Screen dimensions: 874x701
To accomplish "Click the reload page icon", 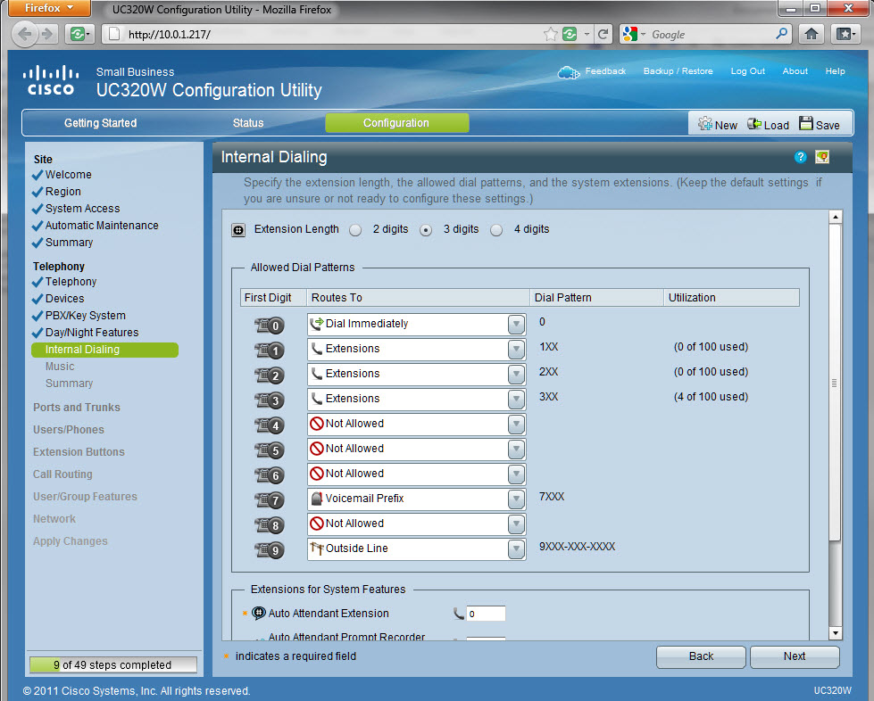I will click(603, 35).
